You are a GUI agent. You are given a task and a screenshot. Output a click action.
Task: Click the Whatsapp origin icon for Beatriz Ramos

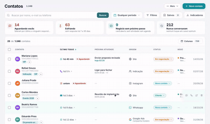pos(130,107)
